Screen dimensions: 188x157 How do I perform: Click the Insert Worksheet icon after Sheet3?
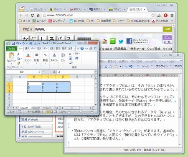(56, 108)
